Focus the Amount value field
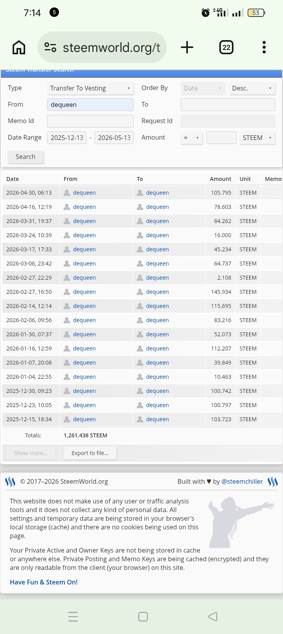Screen dimensions: 283x634 point(221,138)
